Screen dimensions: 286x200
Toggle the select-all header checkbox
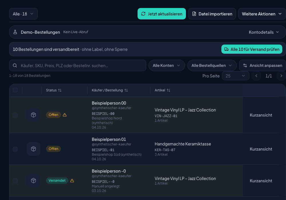pyautogui.click(x=15, y=90)
